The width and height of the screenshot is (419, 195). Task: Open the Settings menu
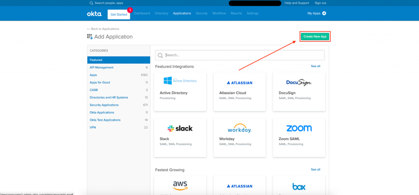[252, 13]
